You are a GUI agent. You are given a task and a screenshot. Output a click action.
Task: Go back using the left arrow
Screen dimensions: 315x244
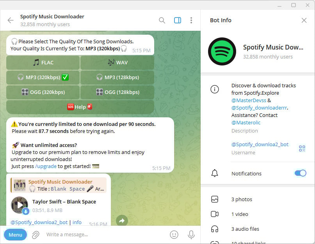pyautogui.click(x=11, y=20)
